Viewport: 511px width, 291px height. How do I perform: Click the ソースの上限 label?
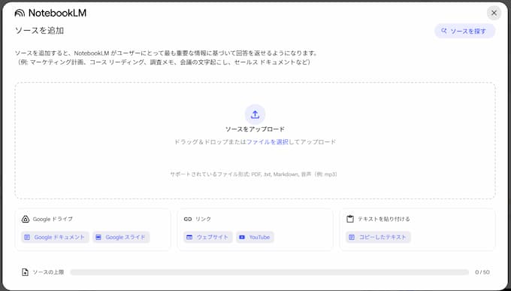(48, 272)
